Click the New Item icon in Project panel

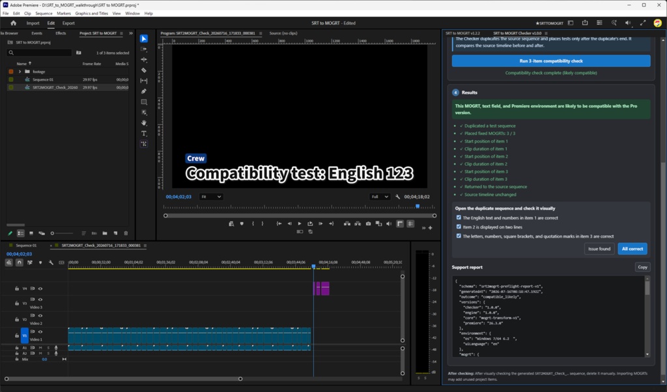pyautogui.click(x=115, y=233)
